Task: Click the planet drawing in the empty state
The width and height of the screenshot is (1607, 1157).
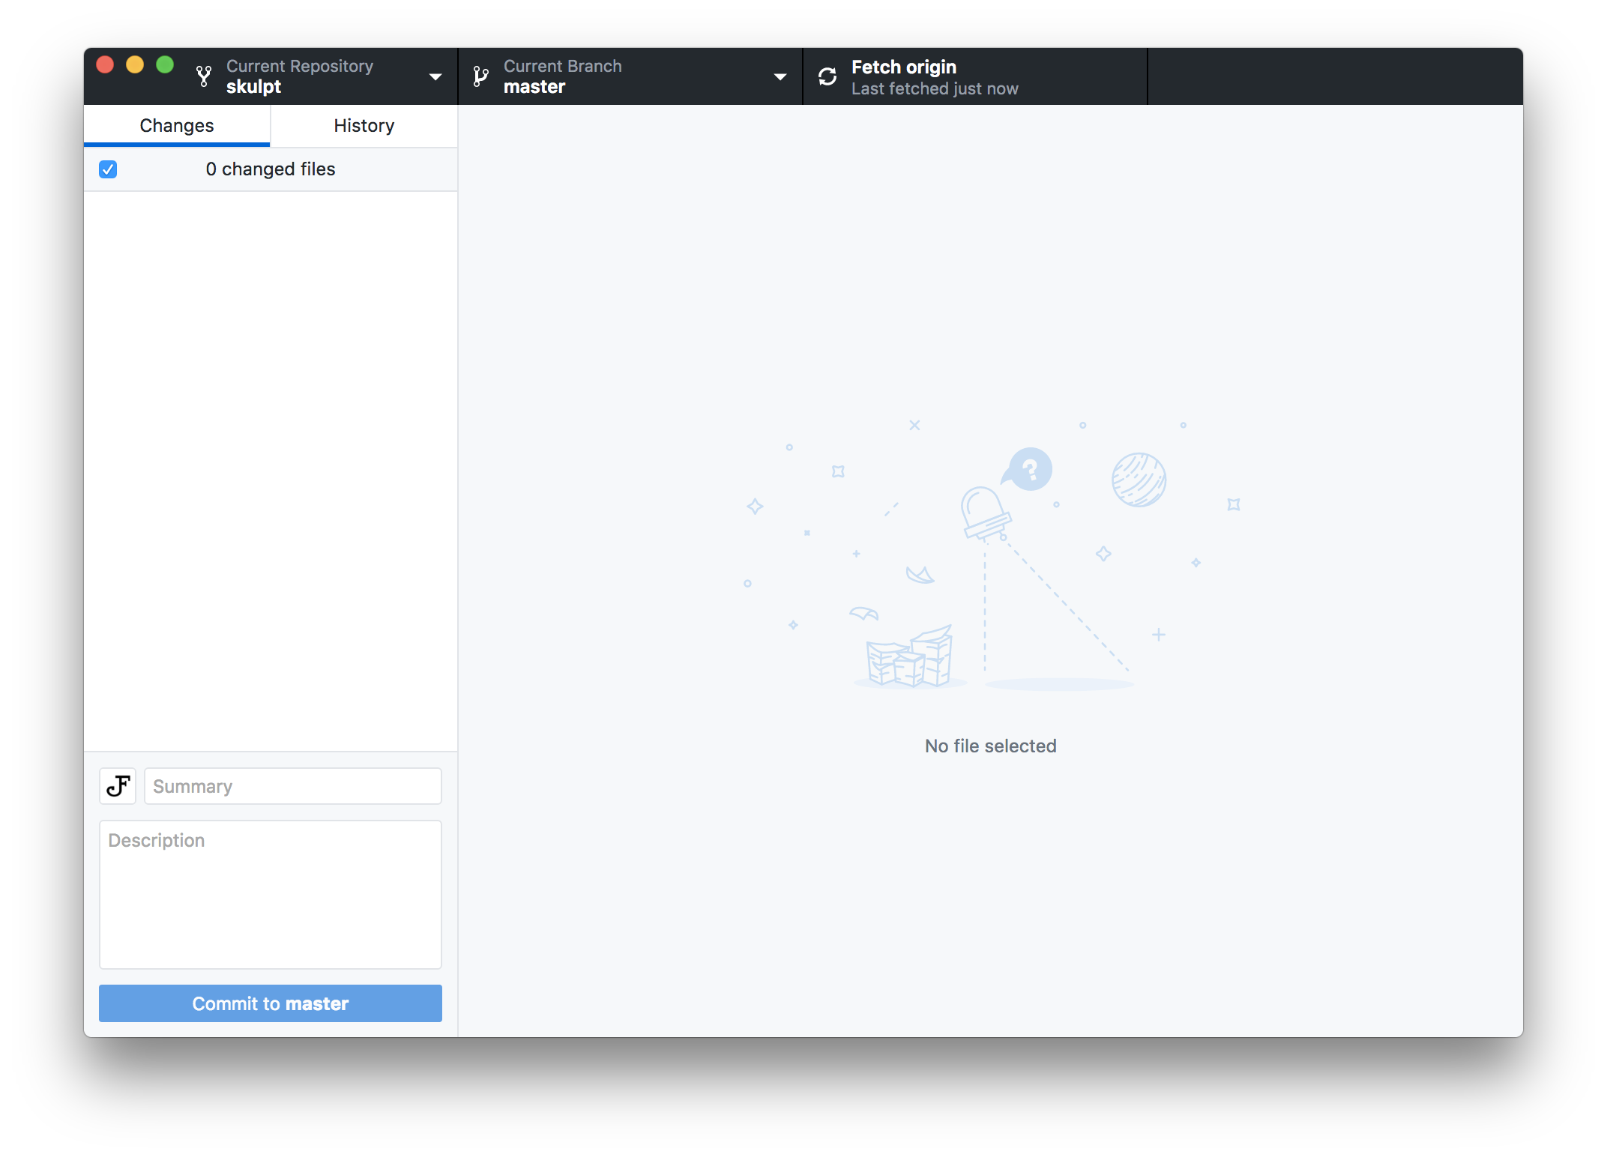Action: (1138, 480)
